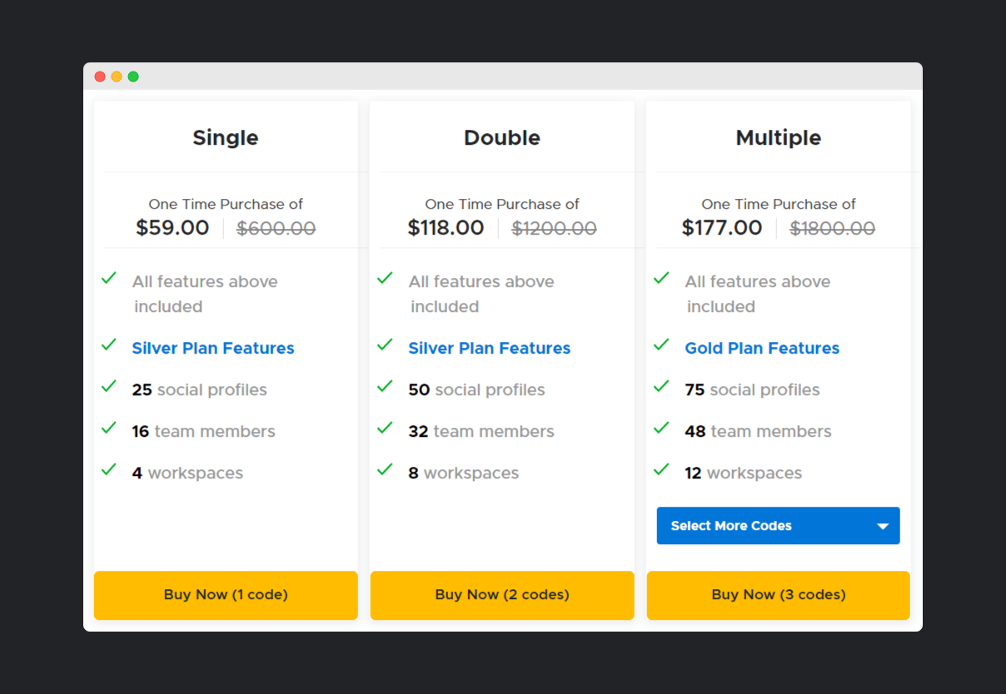Click the struck-through $1200.00 price
1006x694 pixels.
pos(555,228)
